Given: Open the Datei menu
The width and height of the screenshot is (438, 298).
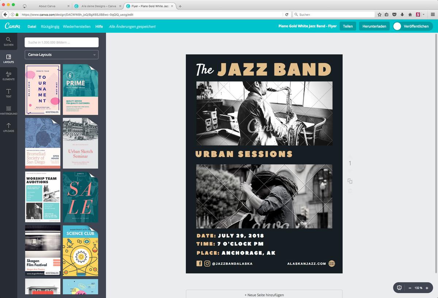Looking at the screenshot, I should (x=32, y=26).
